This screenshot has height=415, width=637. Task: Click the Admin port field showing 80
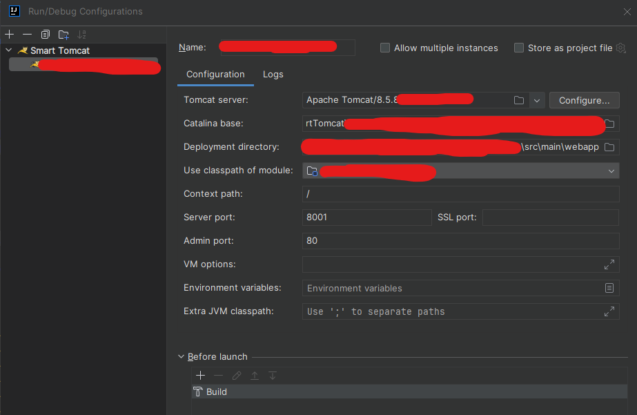pos(461,240)
